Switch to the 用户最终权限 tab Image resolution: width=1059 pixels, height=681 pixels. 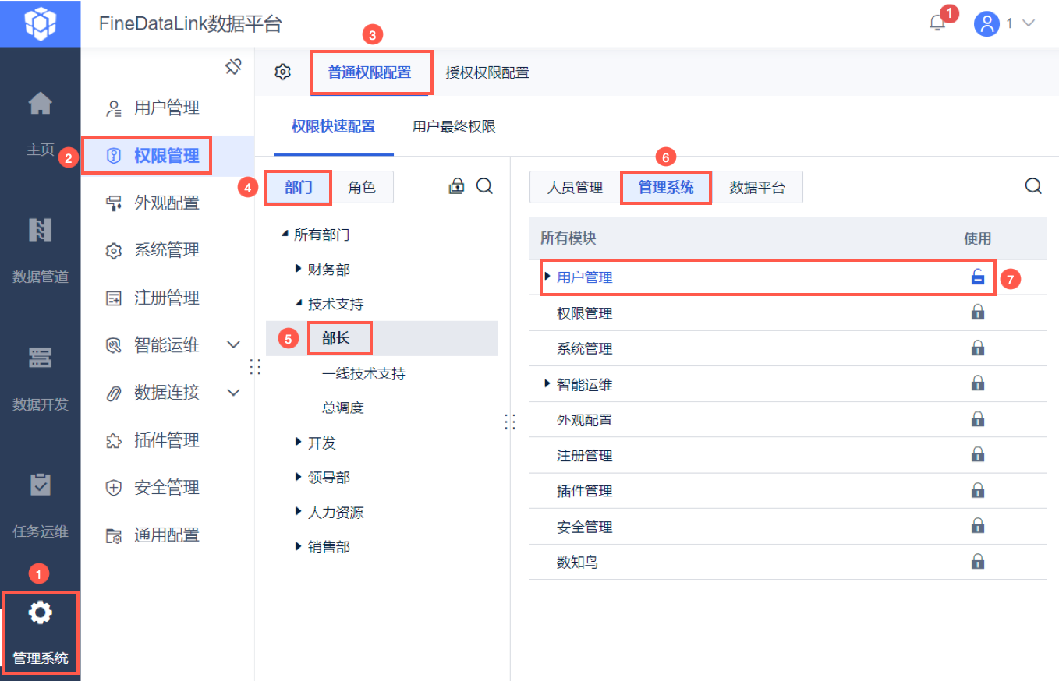pyautogui.click(x=454, y=126)
